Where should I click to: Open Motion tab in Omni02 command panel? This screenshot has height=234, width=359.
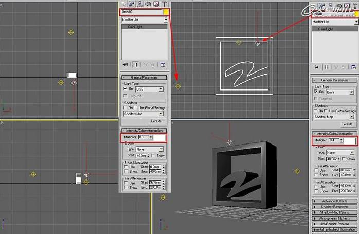coord(148,4)
